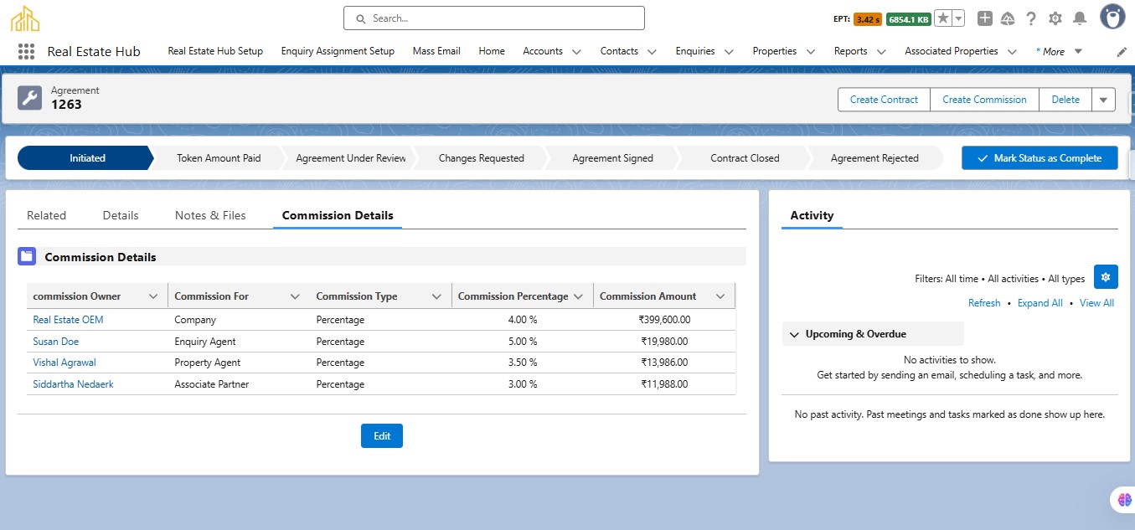The image size is (1135, 530).
Task: Expand the Properties navigation menu chevron
Action: point(810,52)
